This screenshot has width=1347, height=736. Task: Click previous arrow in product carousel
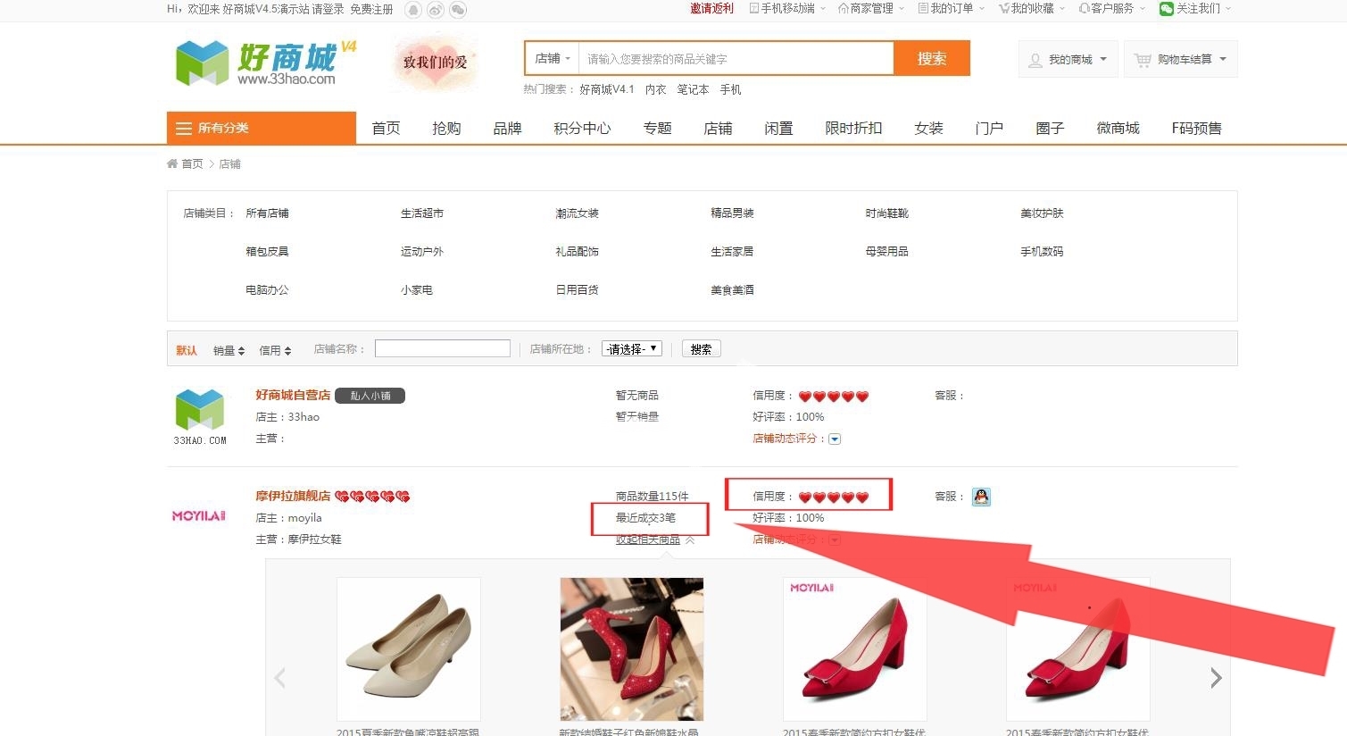pos(280,678)
